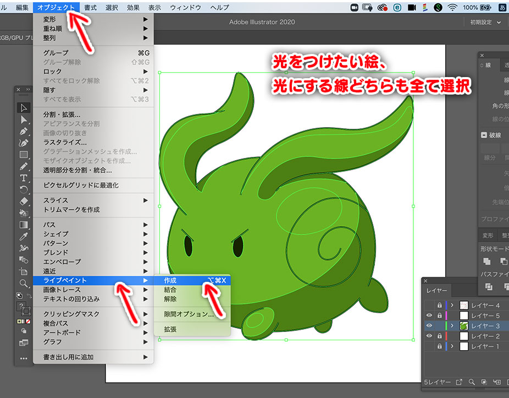Toggle visibility of レイヤー 5
This screenshot has height=398, width=509.
click(x=429, y=315)
